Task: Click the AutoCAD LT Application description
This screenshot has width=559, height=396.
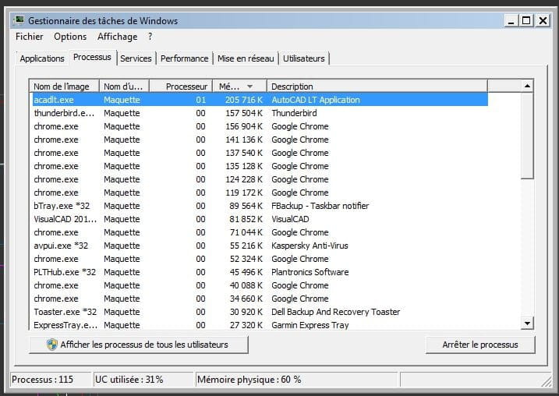Action: point(316,100)
